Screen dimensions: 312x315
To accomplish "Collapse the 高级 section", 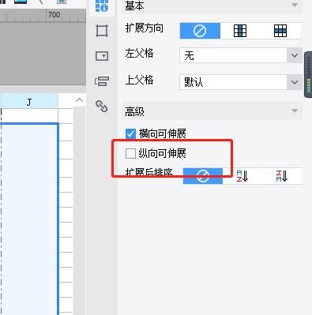I will click(x=295, y=111).
